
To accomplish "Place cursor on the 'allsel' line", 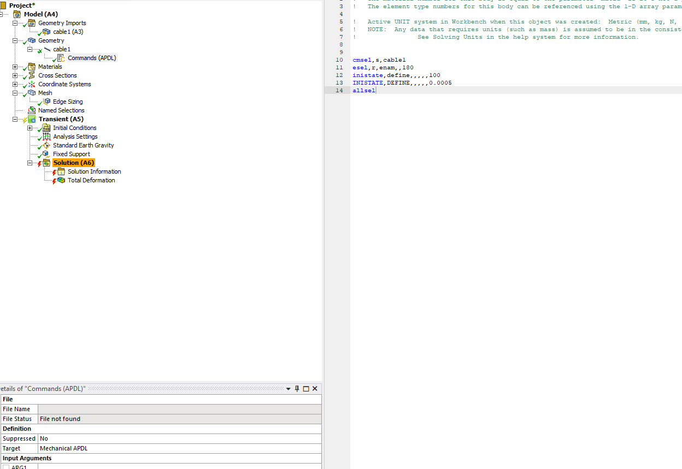I will 364,91.
